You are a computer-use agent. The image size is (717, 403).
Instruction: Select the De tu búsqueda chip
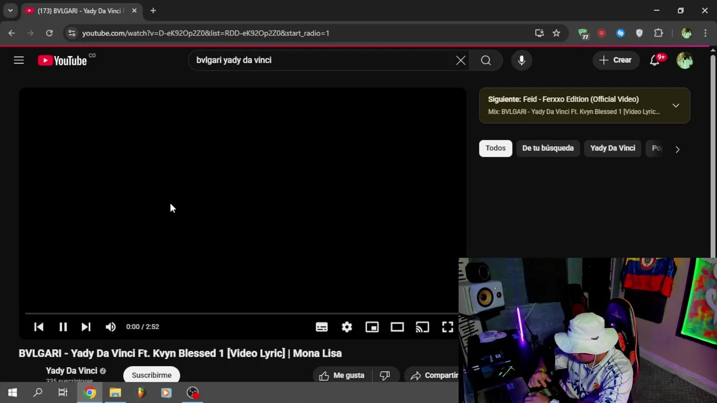tap(548, 148)
